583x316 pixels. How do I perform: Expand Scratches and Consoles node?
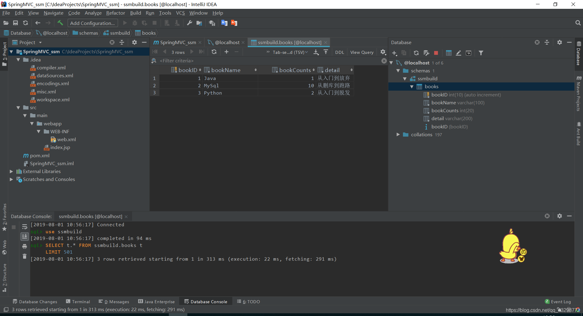click(x=11, y=179)
